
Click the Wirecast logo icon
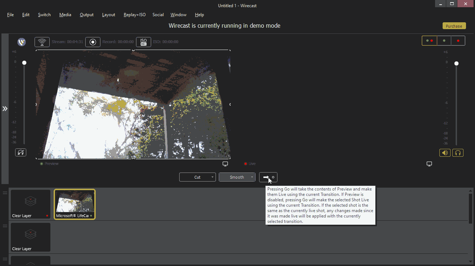click(22, 42)
